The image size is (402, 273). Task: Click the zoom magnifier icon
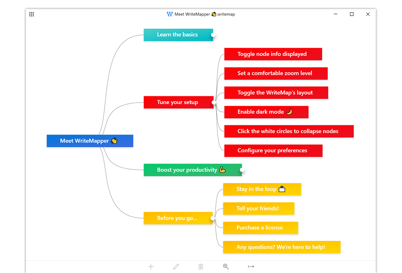[x=226, y=267]
